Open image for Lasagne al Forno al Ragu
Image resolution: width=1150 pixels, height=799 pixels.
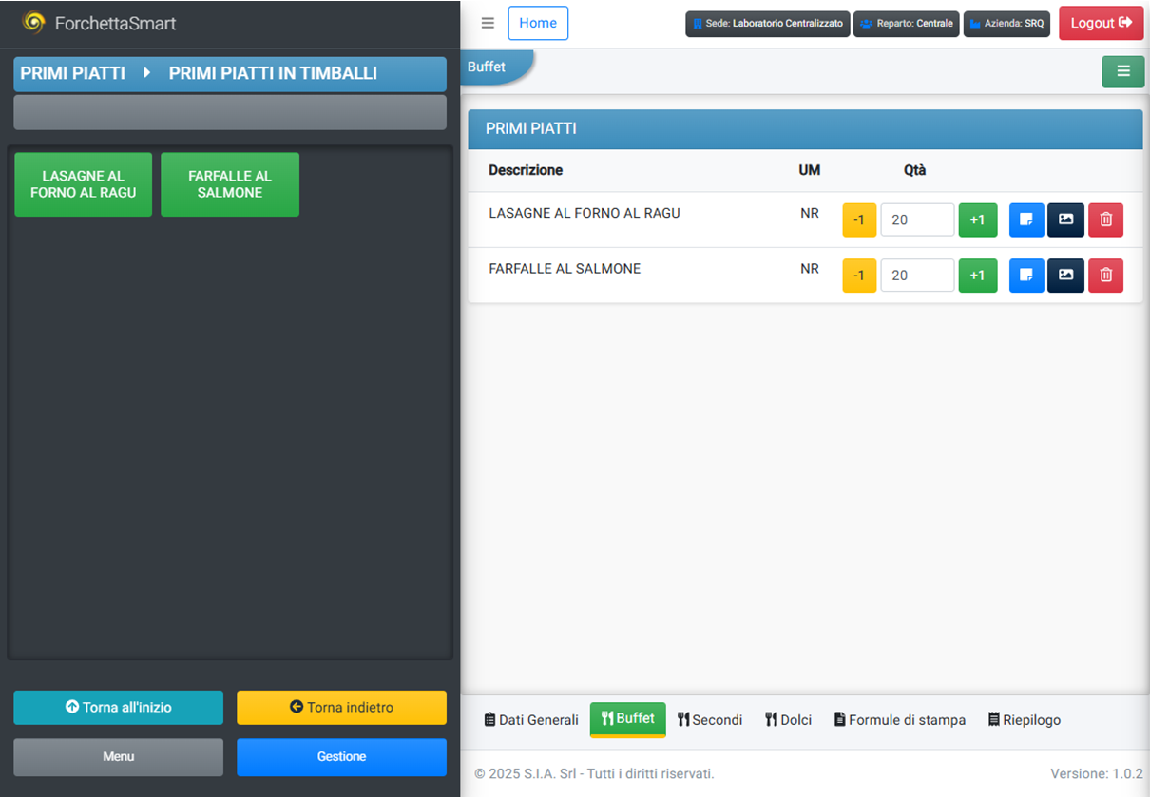(x=1065, y=219)
